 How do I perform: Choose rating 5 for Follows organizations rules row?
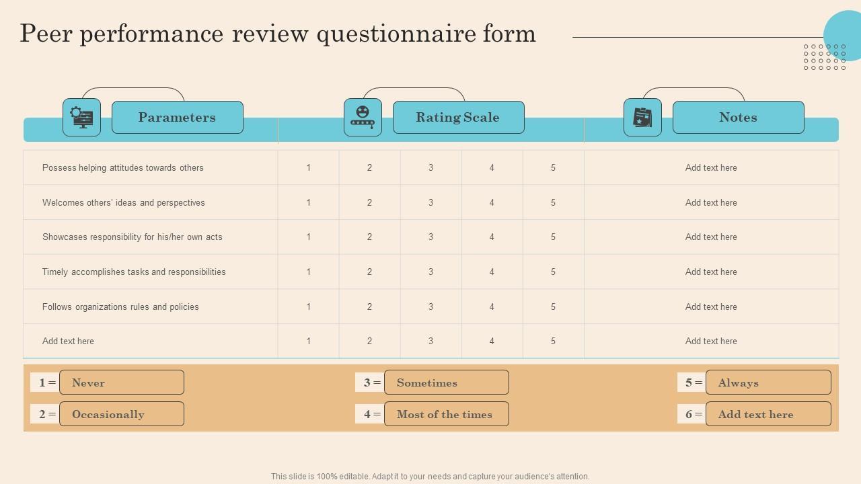(553, 307)
